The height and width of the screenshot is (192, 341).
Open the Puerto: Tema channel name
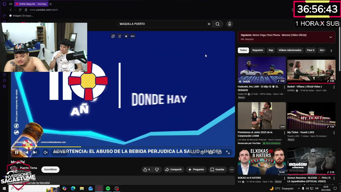(29, 168)
